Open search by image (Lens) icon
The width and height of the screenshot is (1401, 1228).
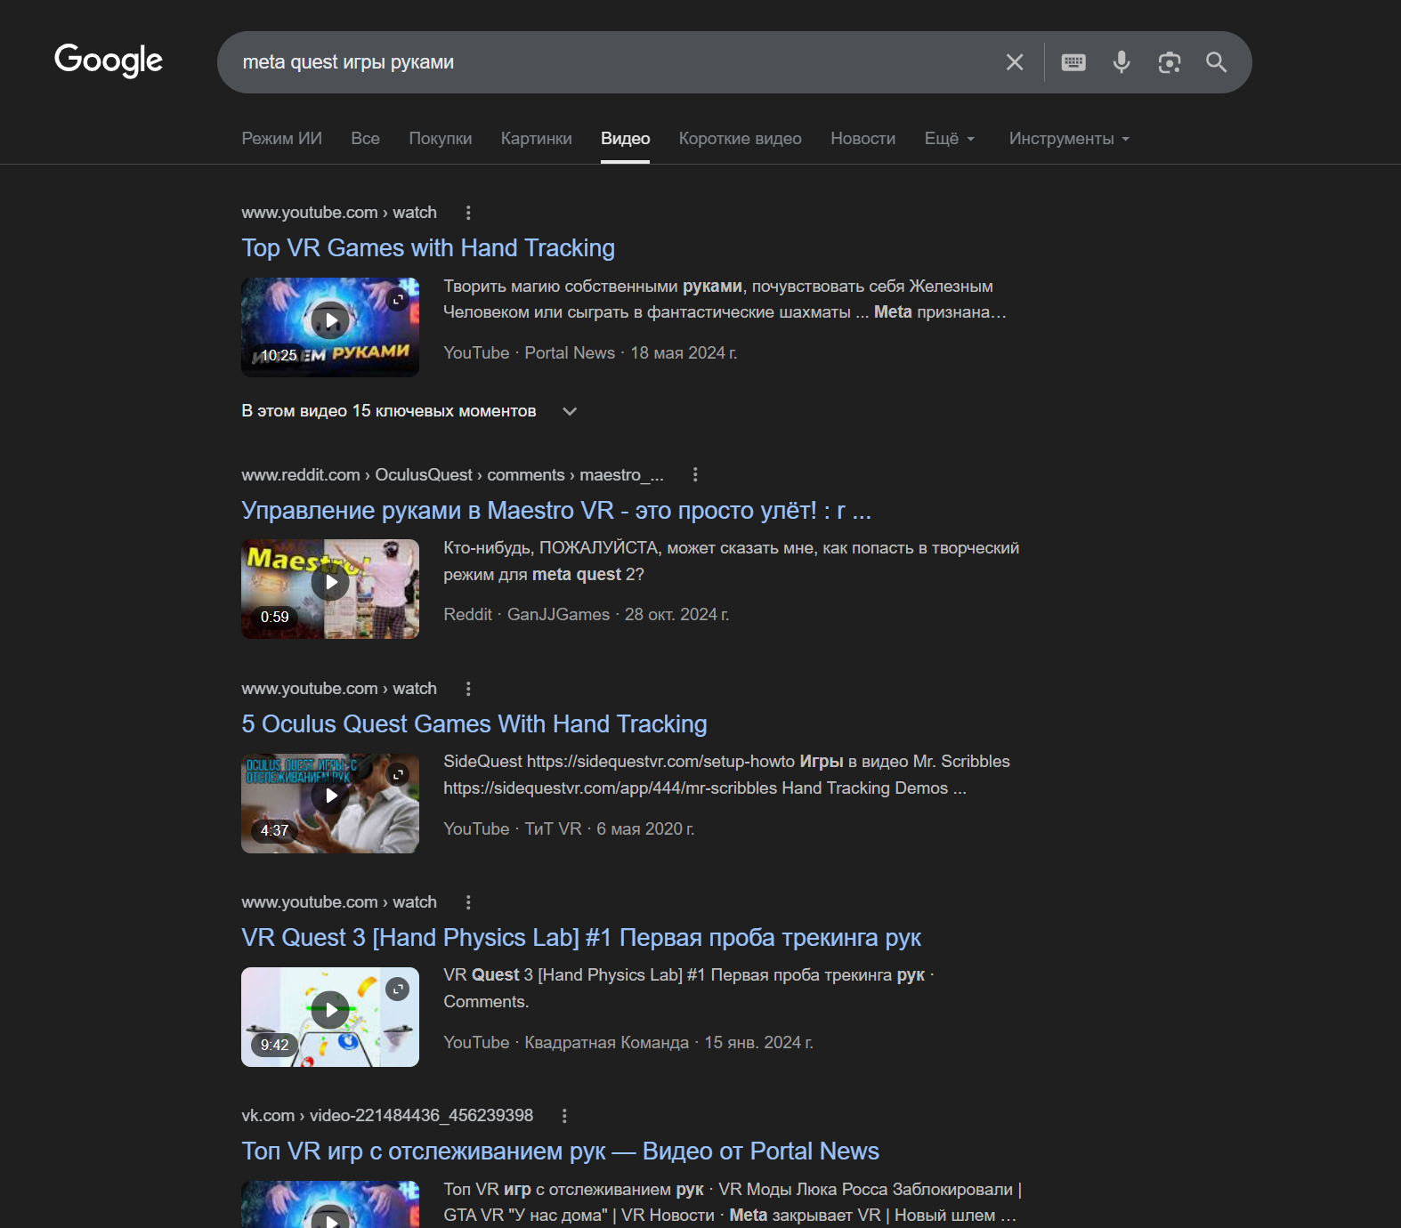[x=1170, y=62]
